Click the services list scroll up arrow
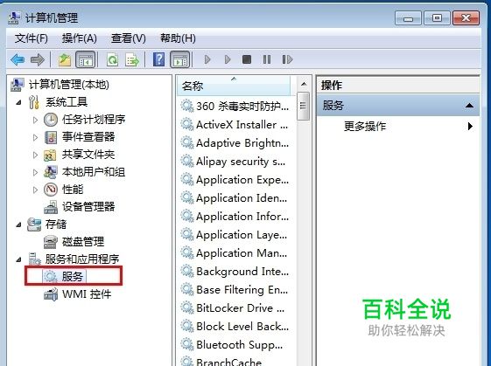Image resolution: width=491 pixels, height=366 pixels. (303, 84)
